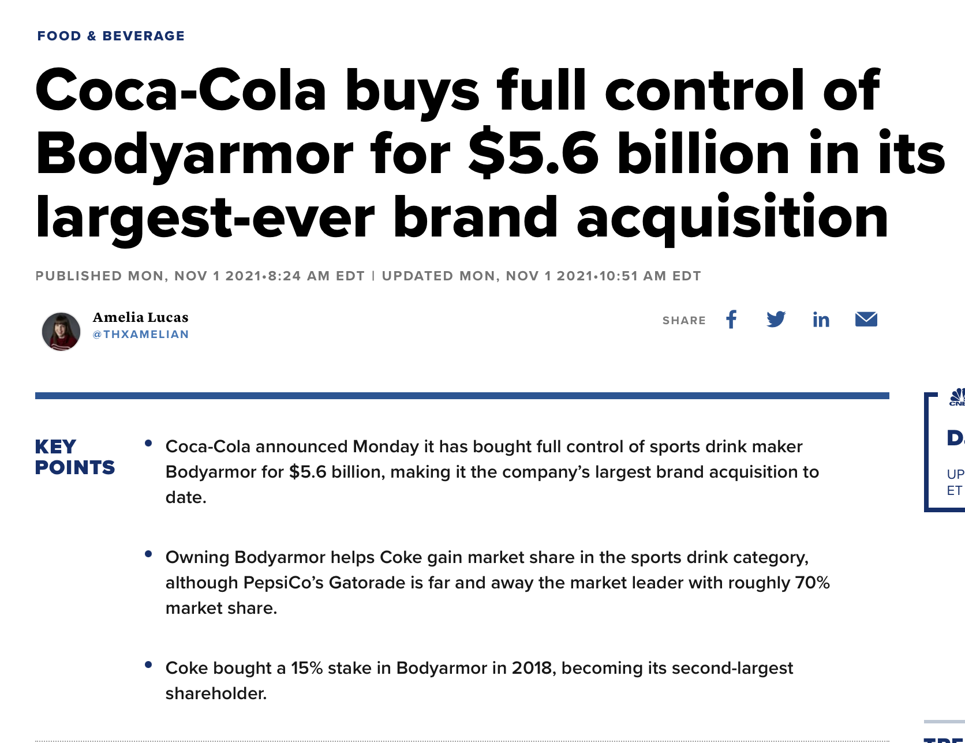Open the partially visible sidebar promo box

tap(945, 452)
